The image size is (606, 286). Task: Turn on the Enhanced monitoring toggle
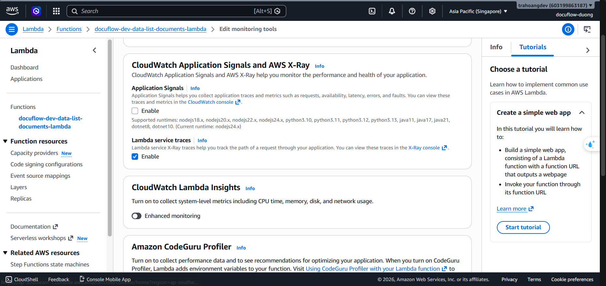click(137, 216)
